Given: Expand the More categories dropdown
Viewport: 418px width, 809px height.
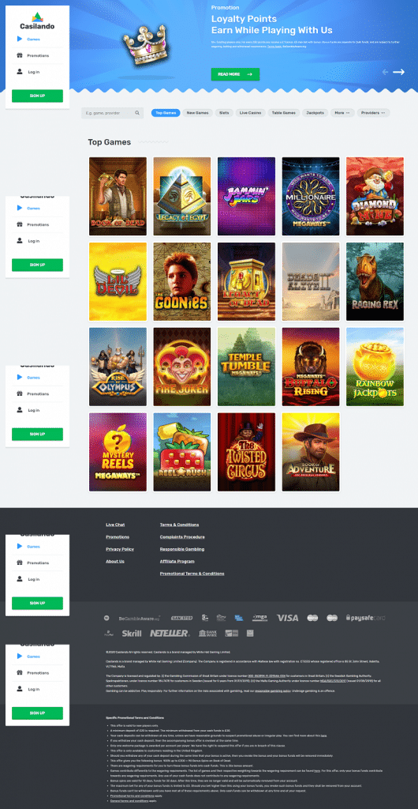Looking at the screenshot, I should click(342, 112).
